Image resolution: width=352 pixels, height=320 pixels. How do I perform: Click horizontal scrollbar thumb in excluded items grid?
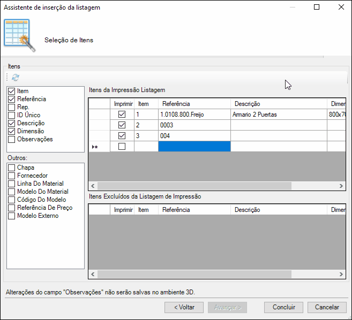pyautogui.click(x=194, y=274)
